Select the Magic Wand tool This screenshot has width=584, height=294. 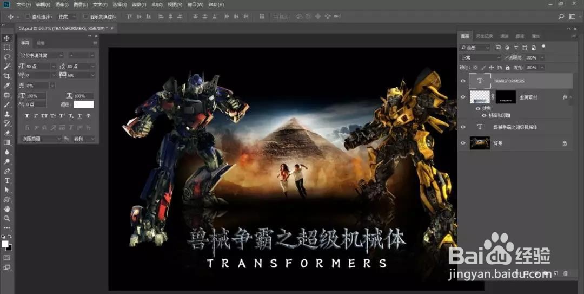click(6, 67)
